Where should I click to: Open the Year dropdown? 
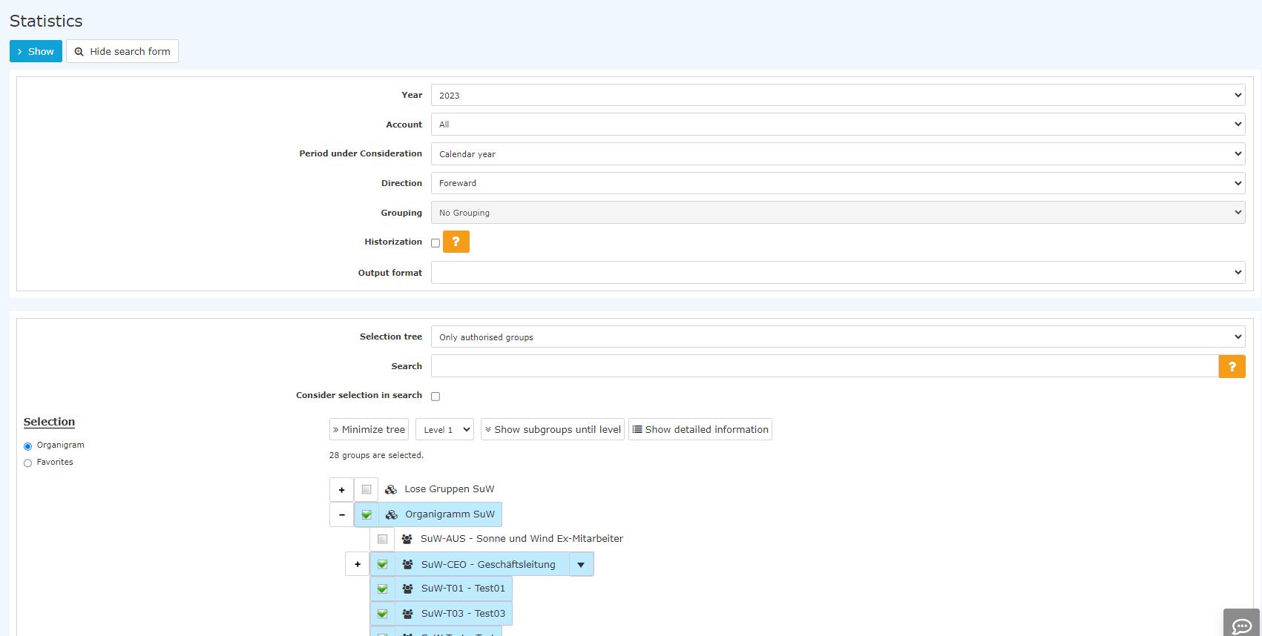pyautogui.click(x=838, y=95)
